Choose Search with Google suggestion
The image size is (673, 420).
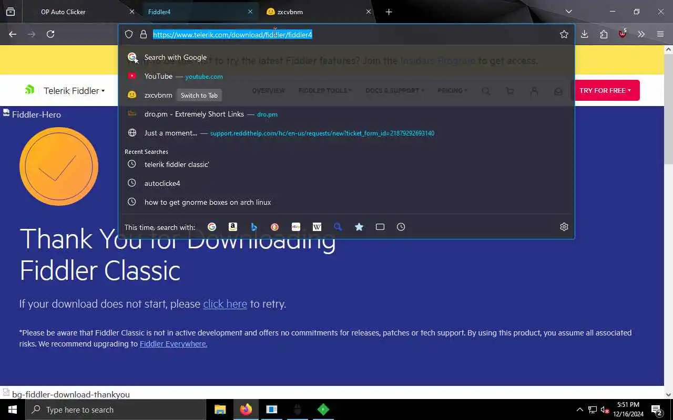pyautogui.click(x=346, y=57)
